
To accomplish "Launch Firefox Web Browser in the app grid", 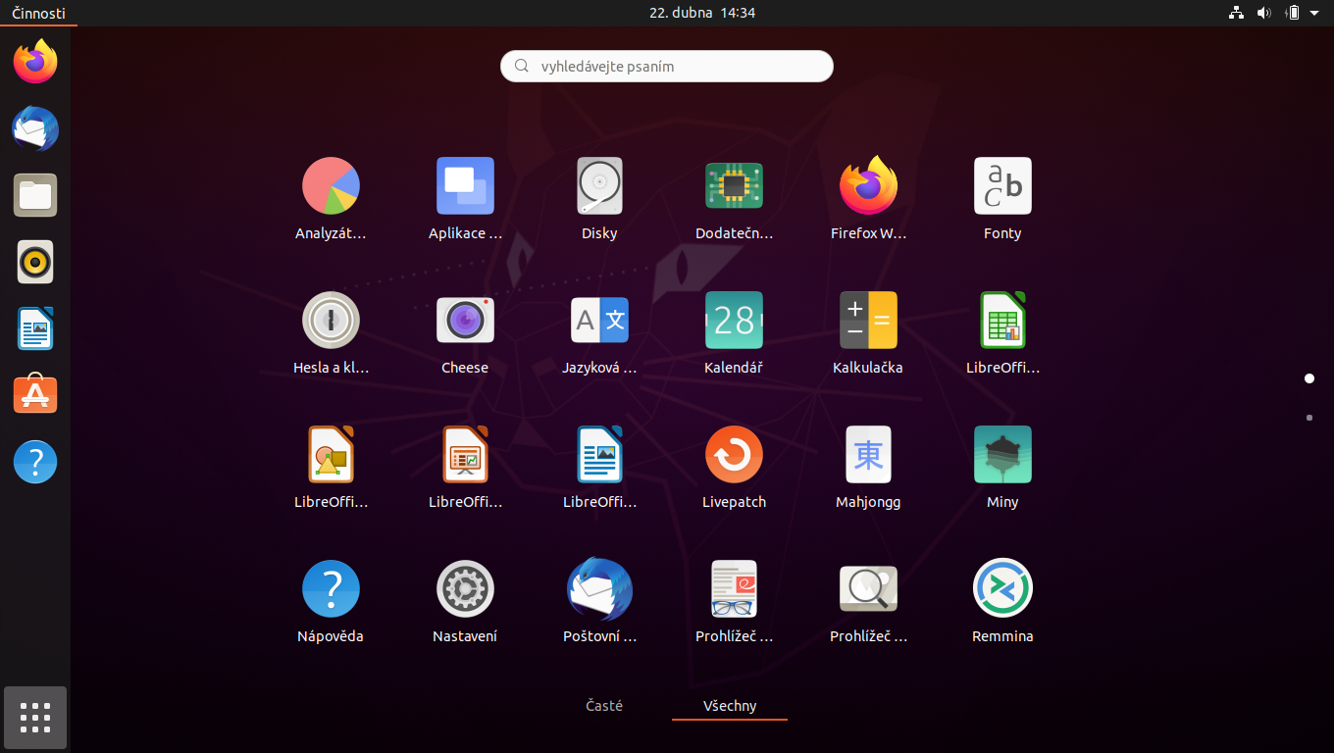I will (868, 185).
